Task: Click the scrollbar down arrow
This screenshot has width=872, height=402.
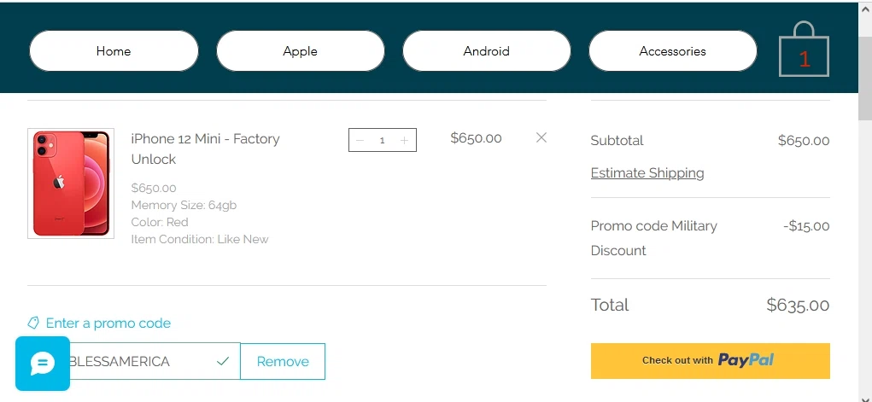Action: (865, 398)
